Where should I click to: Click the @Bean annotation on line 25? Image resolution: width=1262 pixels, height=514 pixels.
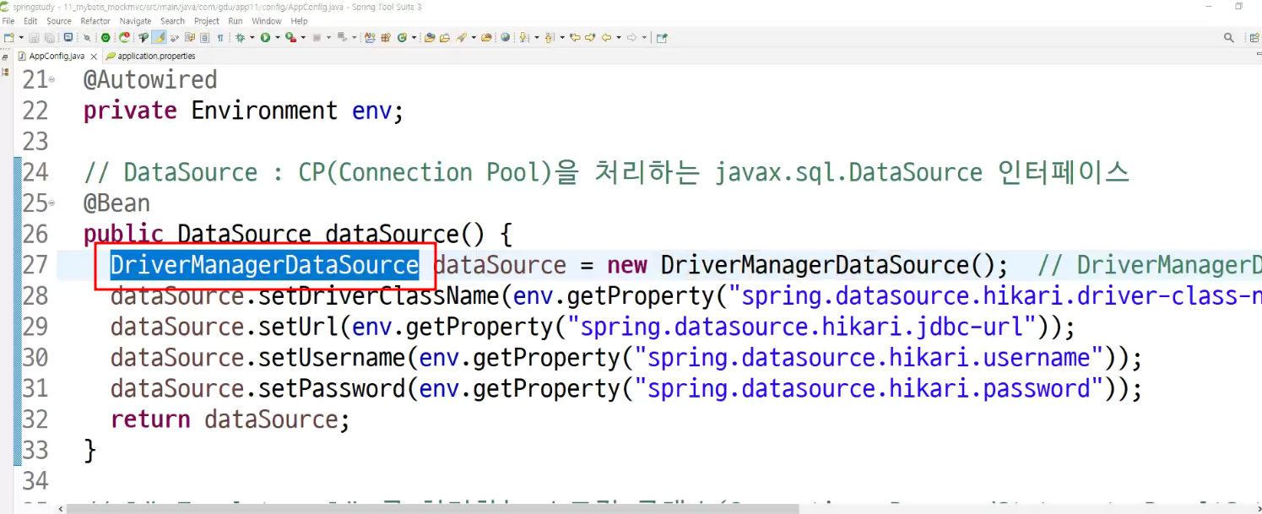[x=116, y=203]
